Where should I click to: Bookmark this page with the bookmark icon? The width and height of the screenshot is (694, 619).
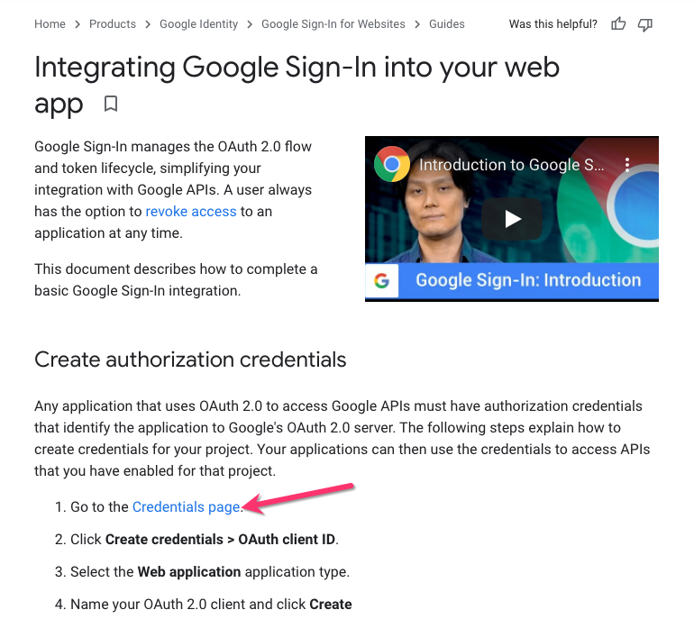coord(111,104)
